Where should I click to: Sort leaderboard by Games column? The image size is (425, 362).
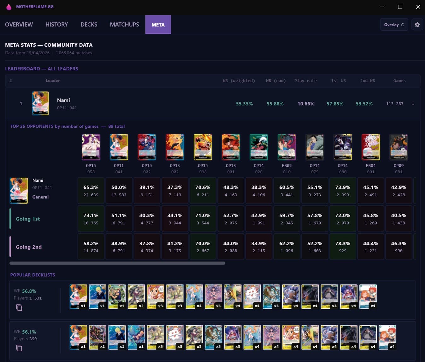[x=399, y=81]
